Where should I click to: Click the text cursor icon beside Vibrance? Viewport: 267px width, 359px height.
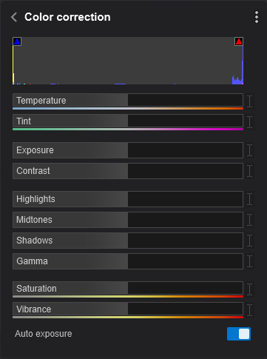coord(249,310)
